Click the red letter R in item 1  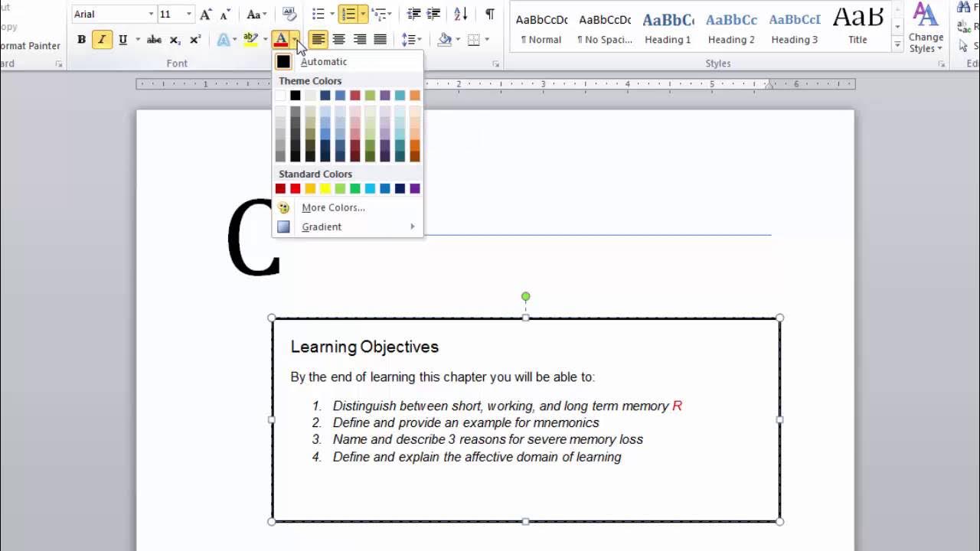(678, 406)
